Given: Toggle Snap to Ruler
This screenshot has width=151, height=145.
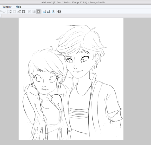Looking at the screenshot, I should click(44, 11).
